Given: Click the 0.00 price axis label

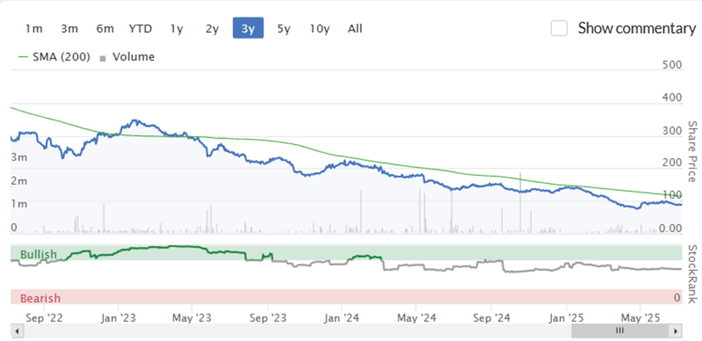Looking at the screenshot, I should click(x=670, y=228).
